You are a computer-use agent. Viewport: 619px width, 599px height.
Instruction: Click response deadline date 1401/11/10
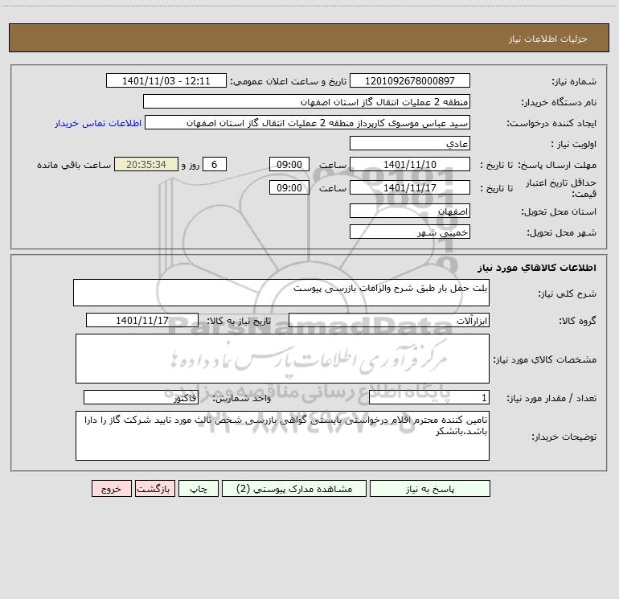(x=410, y=164)
